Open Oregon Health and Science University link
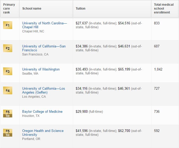 coord(43,133)
